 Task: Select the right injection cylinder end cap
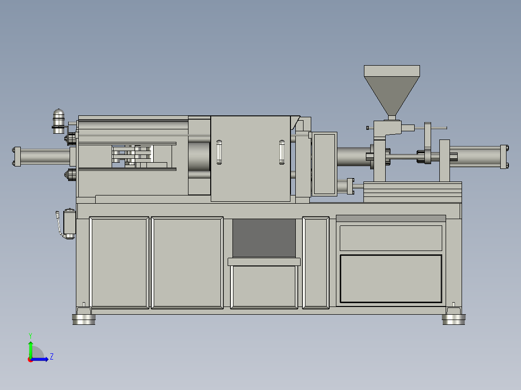coord(504,157)
